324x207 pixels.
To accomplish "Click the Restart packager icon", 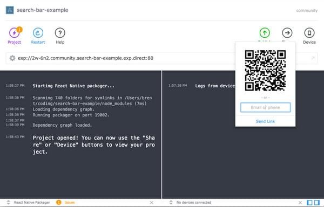I will click(38, 33).
